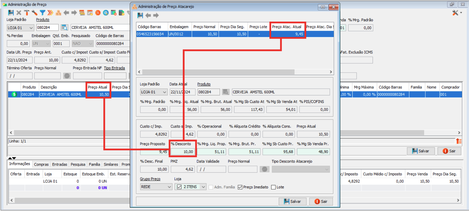
Task: Click the blue funnel filter icon
Action: click(x=43, y=13)
